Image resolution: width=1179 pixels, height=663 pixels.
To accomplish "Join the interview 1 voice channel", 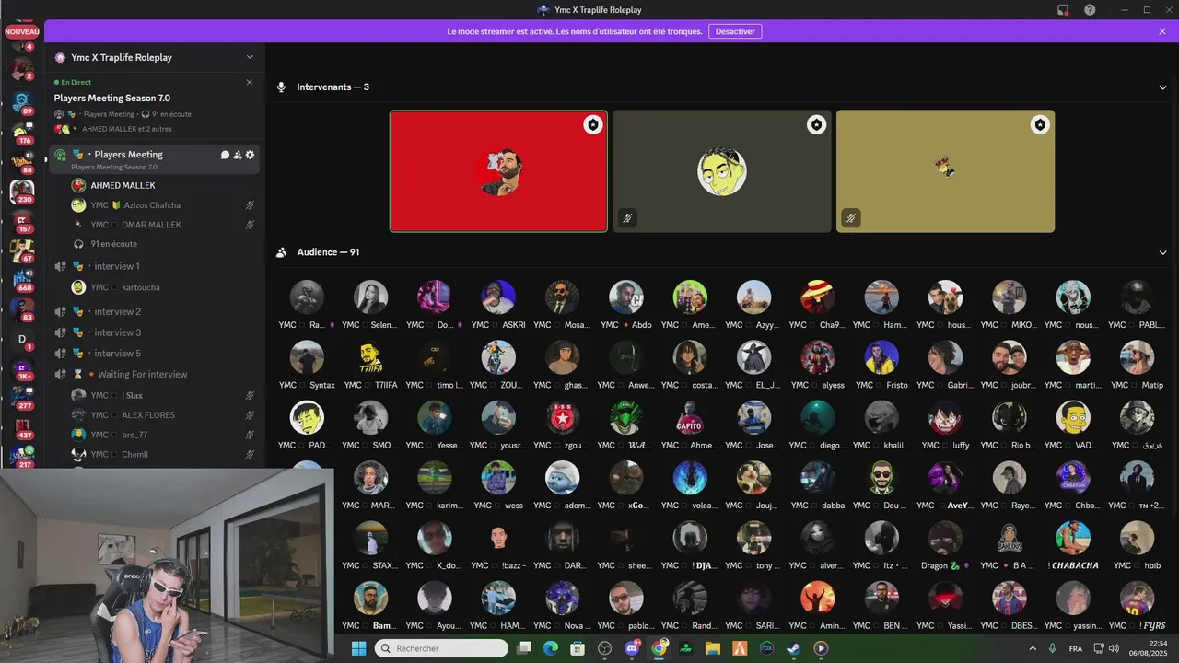I will pyautogui.click(x=155, y=266).
